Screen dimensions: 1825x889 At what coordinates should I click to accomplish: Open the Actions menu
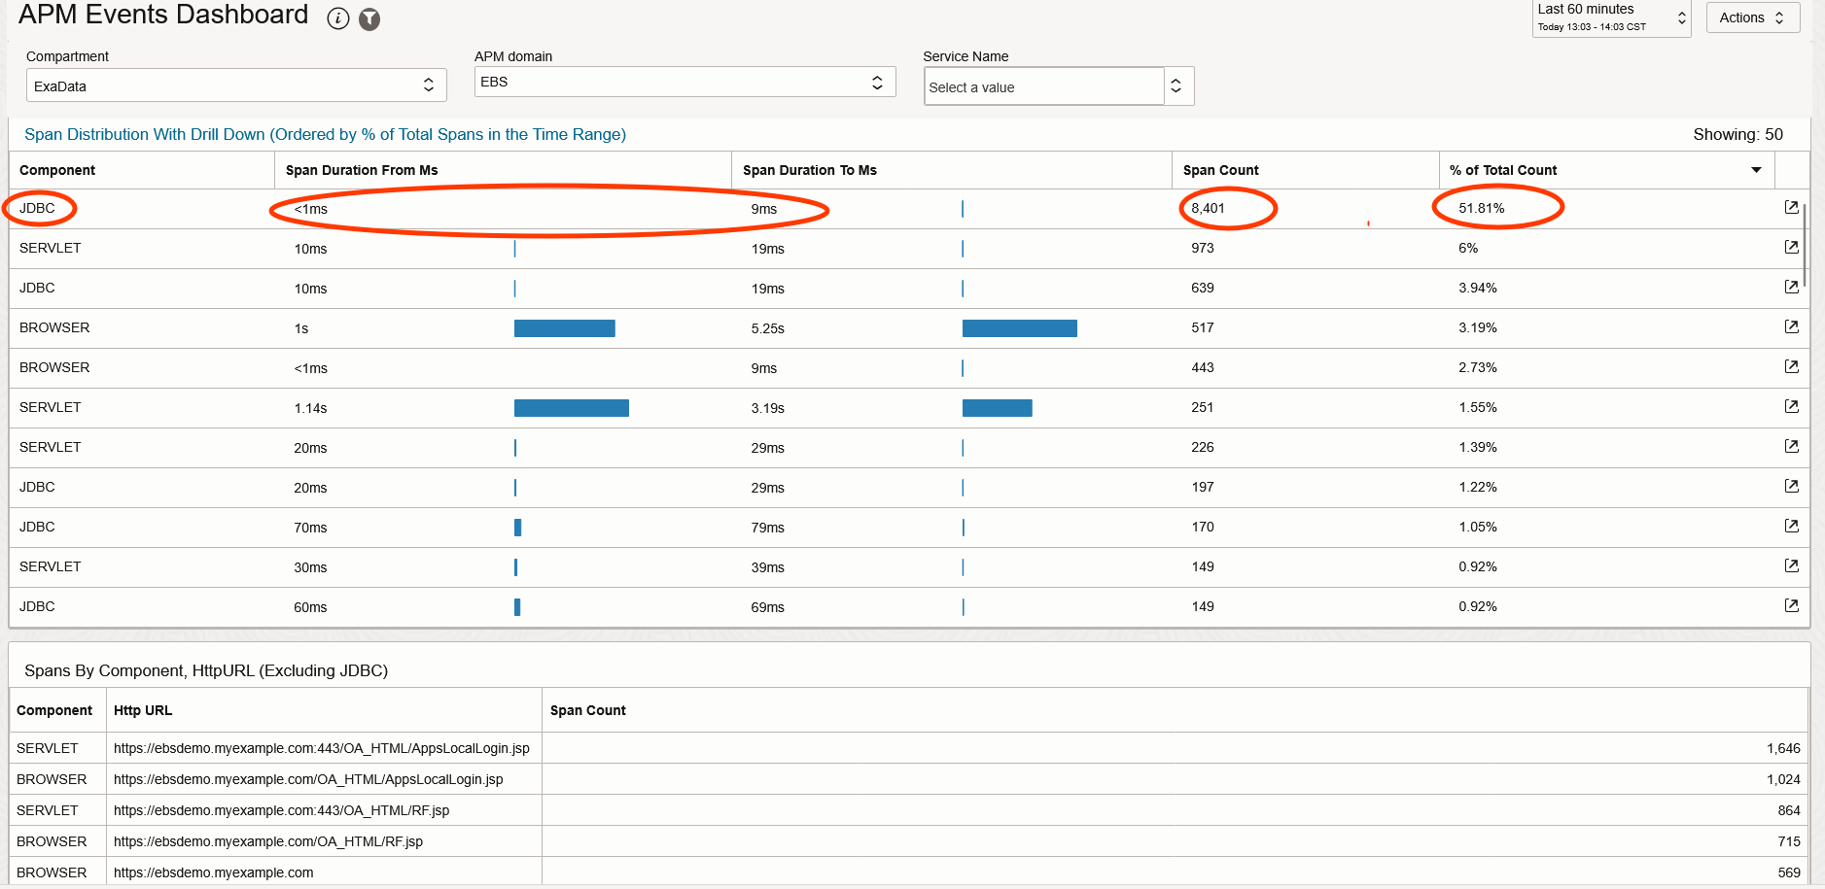tap(1752, 17)
